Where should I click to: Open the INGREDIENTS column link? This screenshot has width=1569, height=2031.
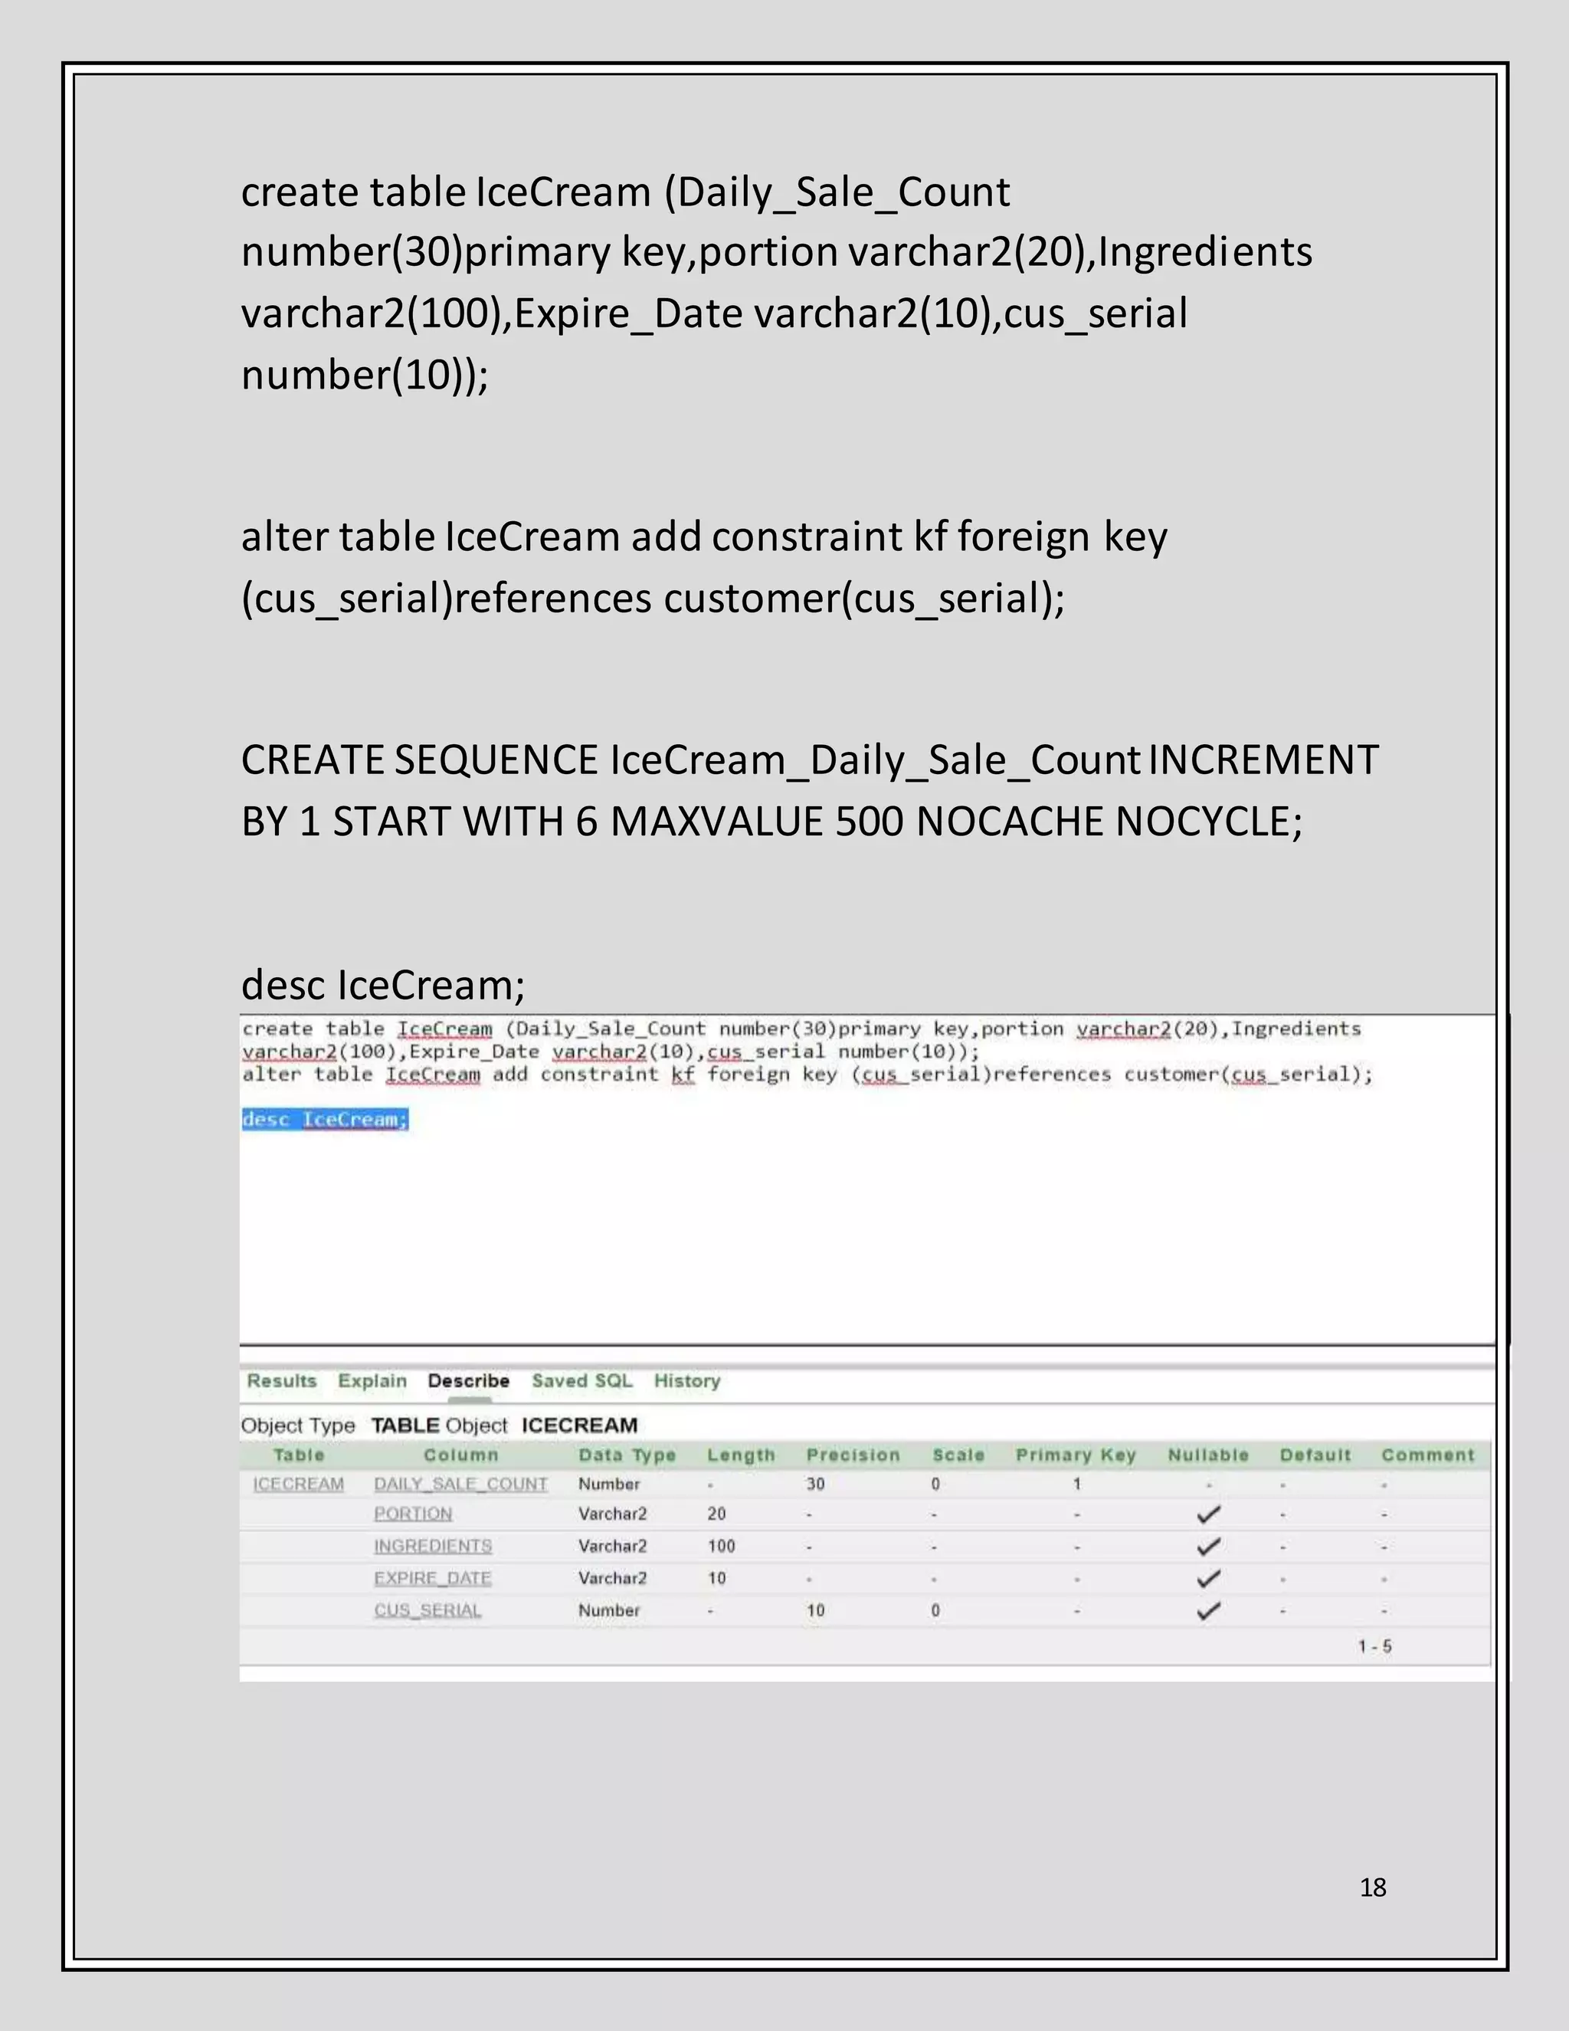coord(433,1547)
